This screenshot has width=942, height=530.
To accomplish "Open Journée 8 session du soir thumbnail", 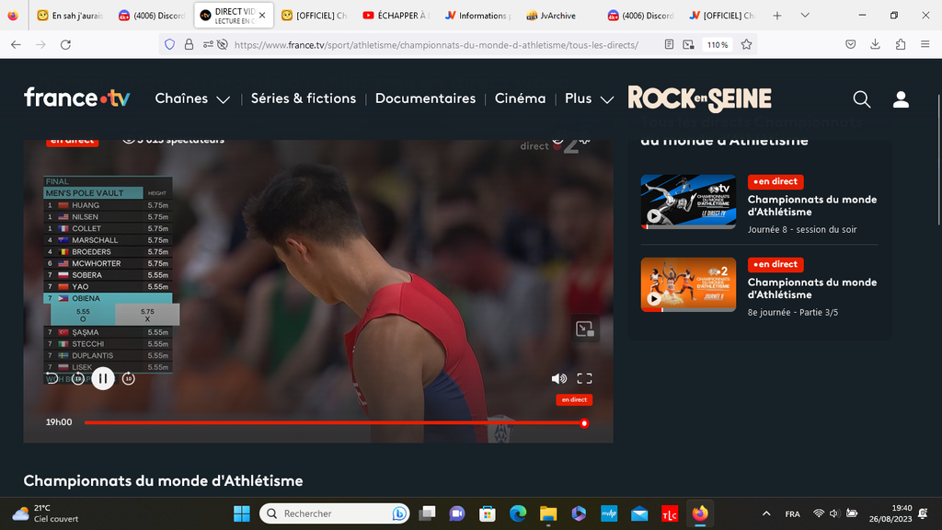I will tap(688, 202).
